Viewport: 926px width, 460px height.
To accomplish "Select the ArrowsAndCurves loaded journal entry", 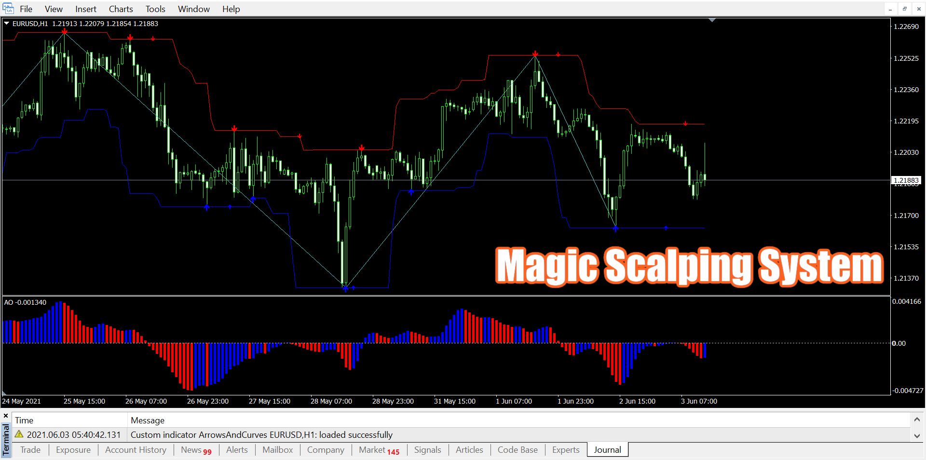I will pos(261,435).
